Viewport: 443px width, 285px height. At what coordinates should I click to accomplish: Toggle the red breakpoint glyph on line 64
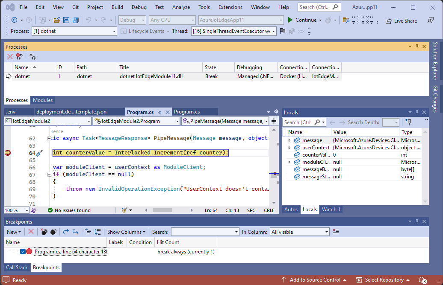coord(8,152)
